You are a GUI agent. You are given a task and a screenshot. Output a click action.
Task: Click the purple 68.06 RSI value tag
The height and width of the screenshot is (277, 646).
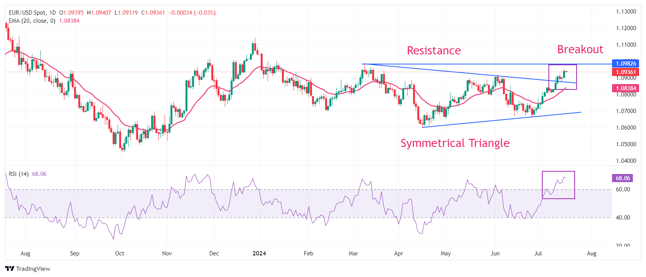[x=622, y=178]
